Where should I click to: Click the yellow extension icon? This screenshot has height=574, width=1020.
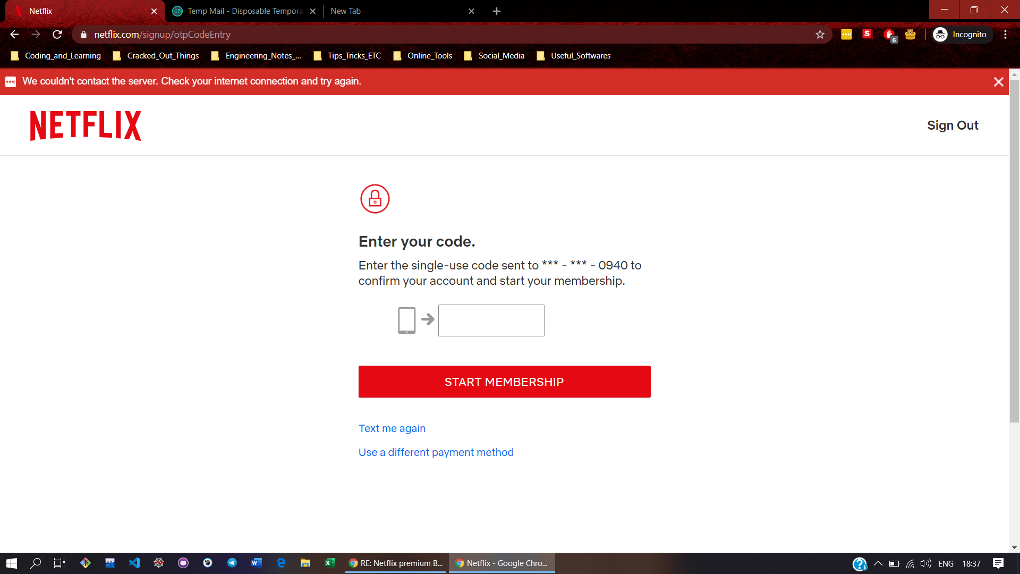tap(846, 35)
